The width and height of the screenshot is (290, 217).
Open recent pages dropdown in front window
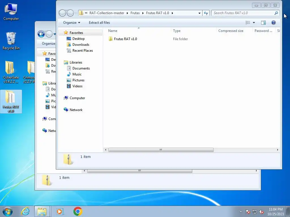(x=76, y=13)
